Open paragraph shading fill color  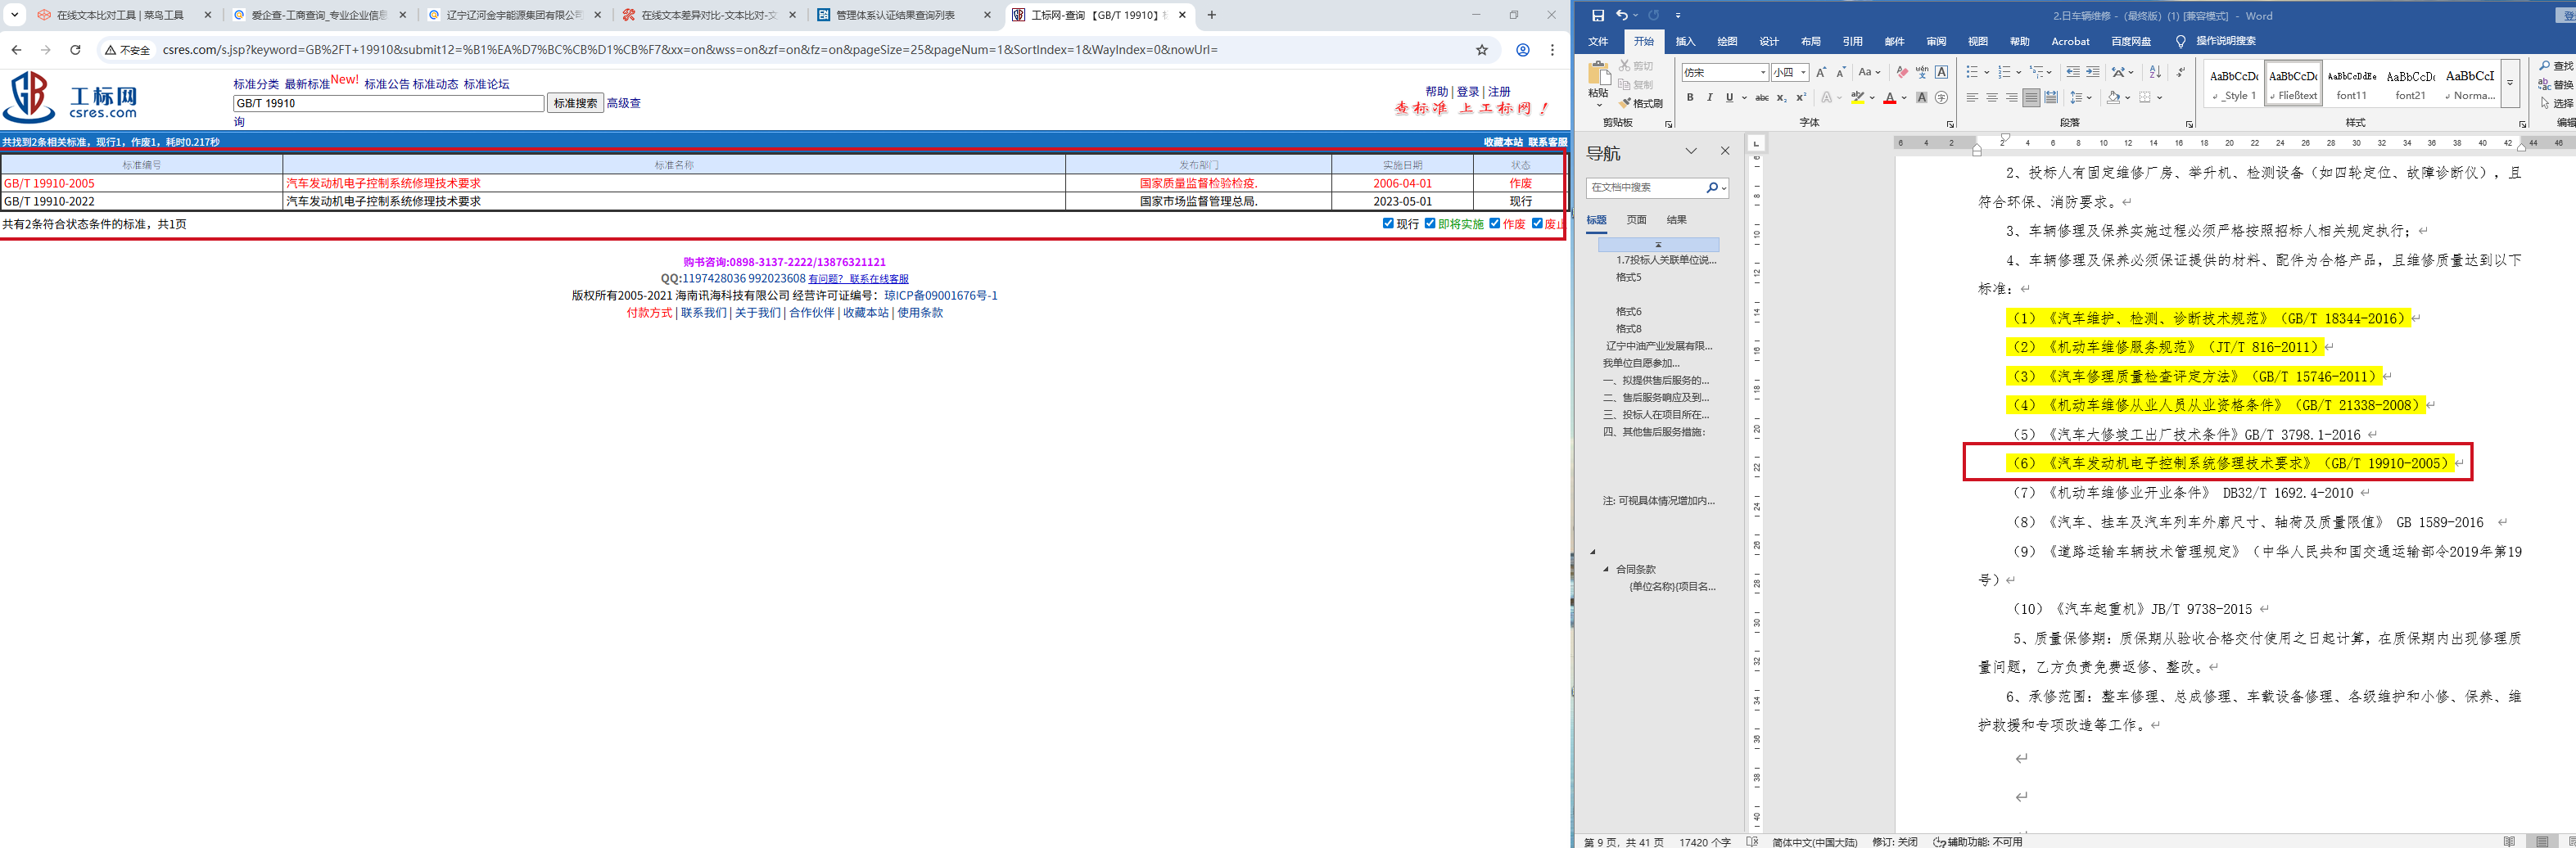[x=2113, y=98]
